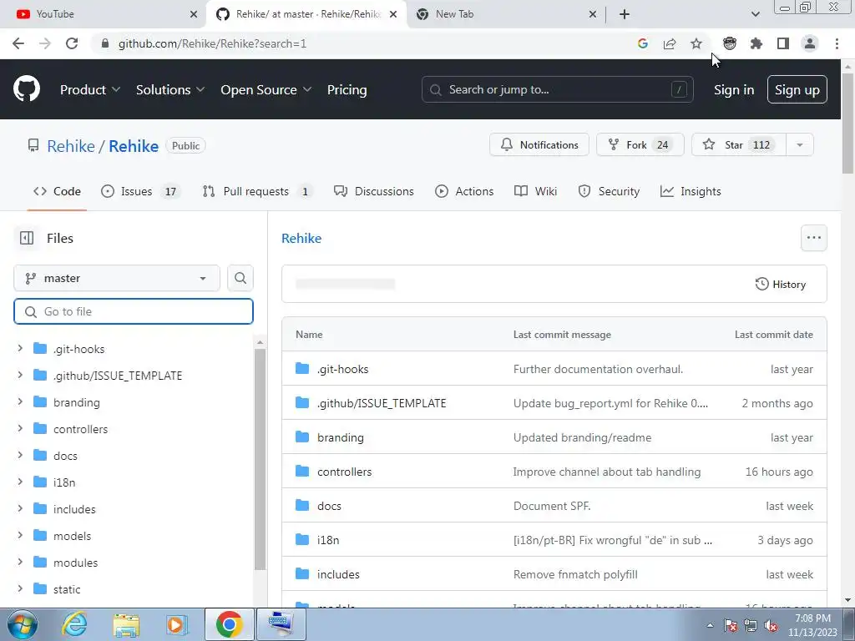Open Windows Media Player taskbar icon
This screenshot has height=641, width=855.
(177, 624)
